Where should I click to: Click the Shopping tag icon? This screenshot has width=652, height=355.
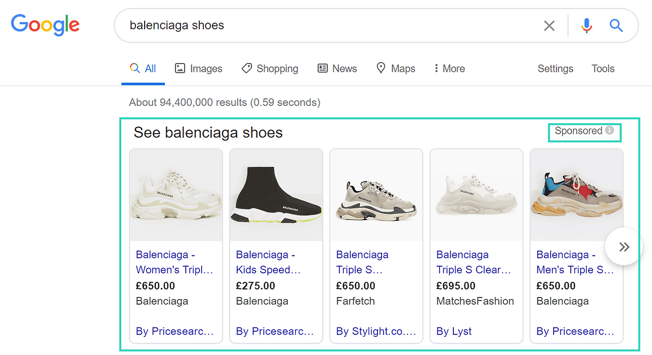coord(247,68)
